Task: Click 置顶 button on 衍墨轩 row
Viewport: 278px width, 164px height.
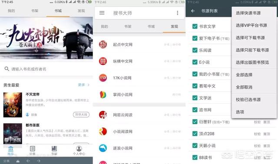Action: pos(267,122)
